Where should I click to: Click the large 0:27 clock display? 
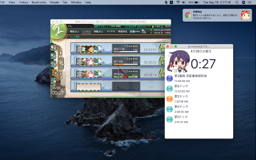(203, 64)
